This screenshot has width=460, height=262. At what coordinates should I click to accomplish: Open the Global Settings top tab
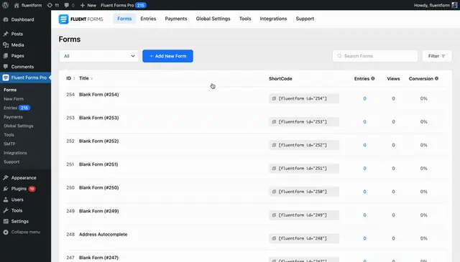pos(213,19)
